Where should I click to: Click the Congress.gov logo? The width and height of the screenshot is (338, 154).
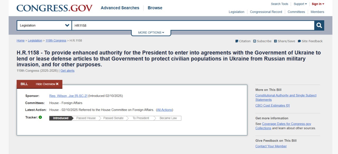pos(54,8)
